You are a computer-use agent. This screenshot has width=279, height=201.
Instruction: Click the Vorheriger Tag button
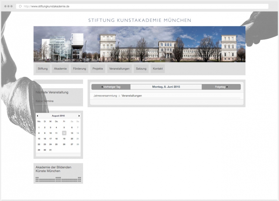click(x=111, y=87)
